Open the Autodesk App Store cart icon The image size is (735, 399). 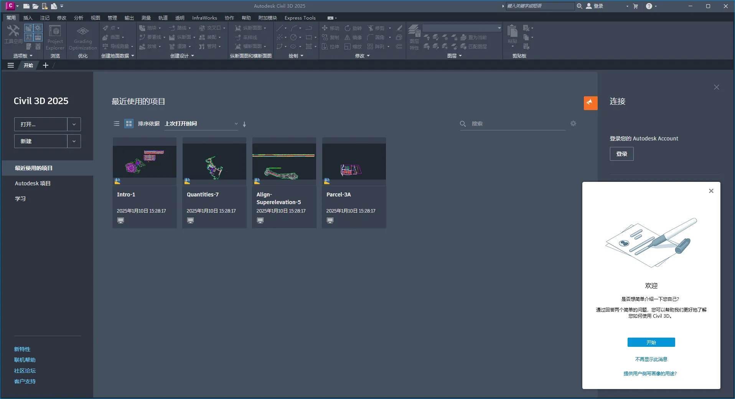(636, 6)
